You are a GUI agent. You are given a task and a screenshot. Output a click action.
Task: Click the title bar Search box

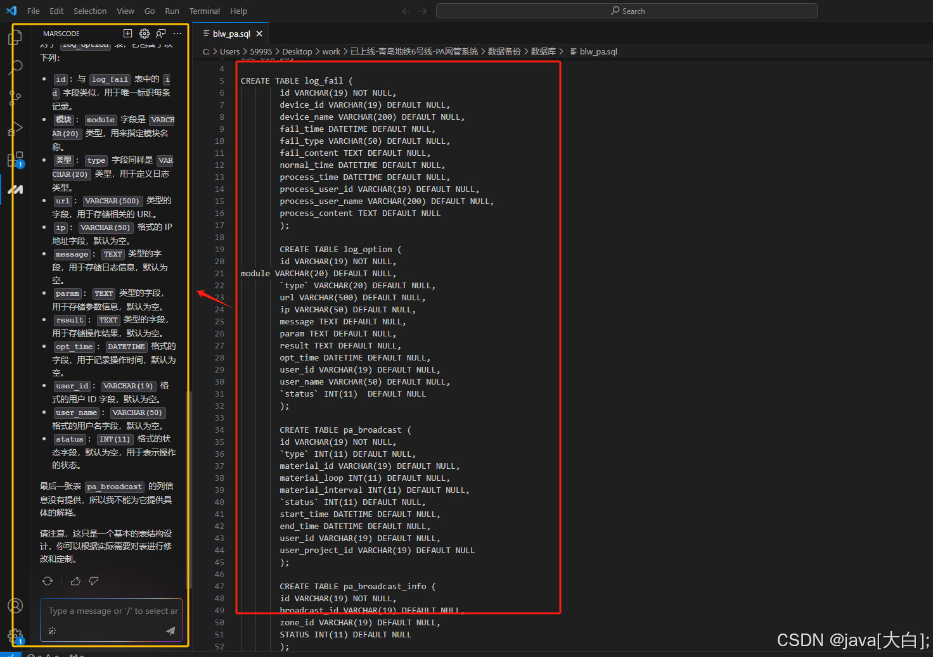coord(627,11)
